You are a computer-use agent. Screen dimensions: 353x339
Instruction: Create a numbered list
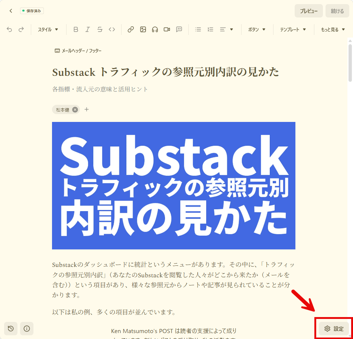coord(210,29)
